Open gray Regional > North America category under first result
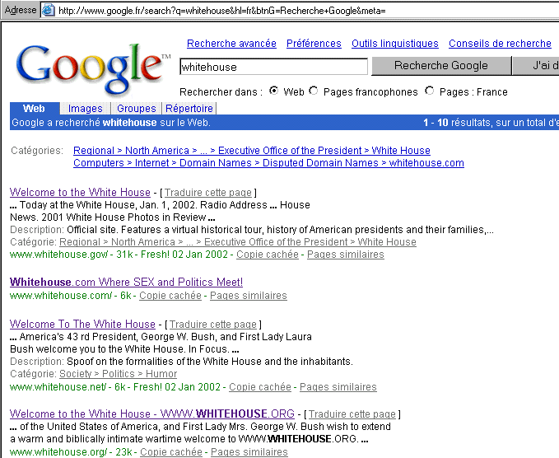559x458 pixels. (x=238, y=242)
